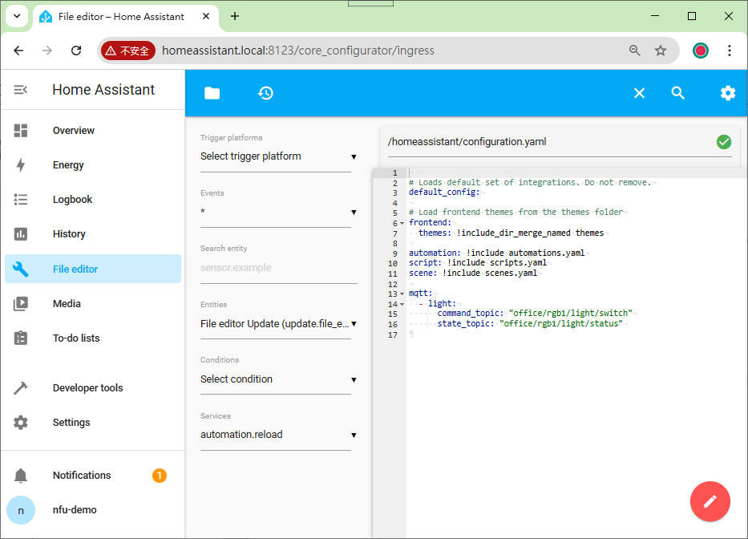
Task: Click the Logbook list icon
Action: tap(21, 200)
